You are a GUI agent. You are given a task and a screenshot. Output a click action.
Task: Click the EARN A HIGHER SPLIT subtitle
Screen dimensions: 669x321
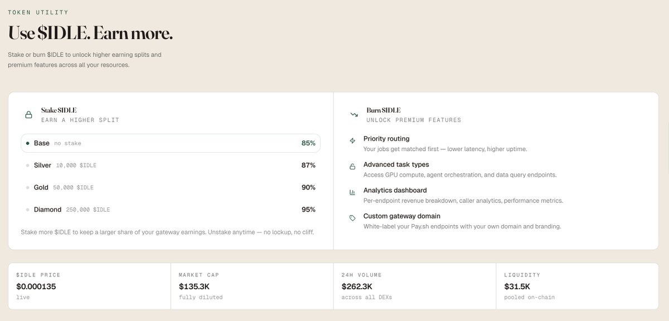80,120
